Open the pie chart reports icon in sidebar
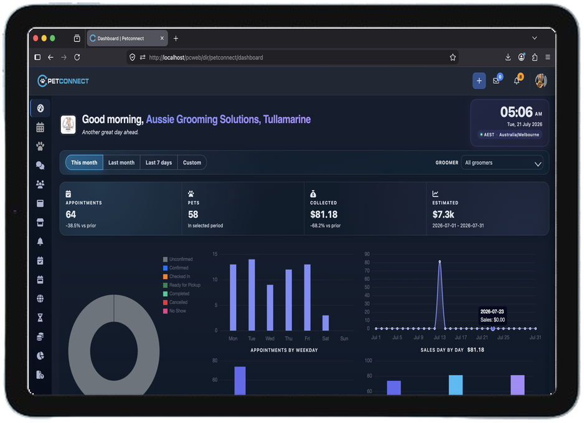Viewport: 584px width, 423px height. coord(40,356)
